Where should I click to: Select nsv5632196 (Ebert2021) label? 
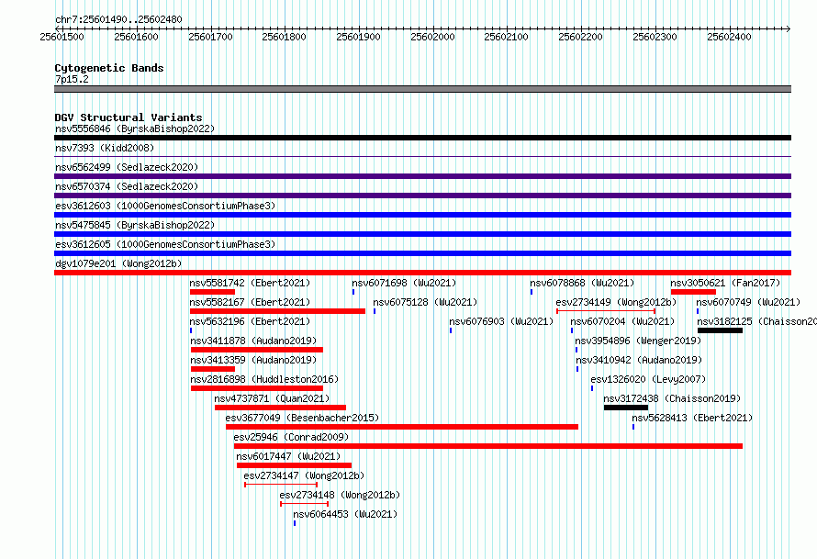(x=250, y=321)
